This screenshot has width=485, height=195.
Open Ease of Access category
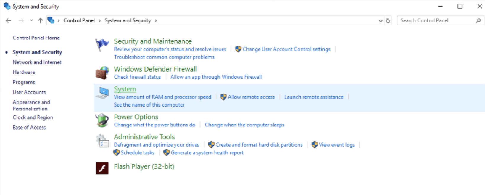pos(29,128)
